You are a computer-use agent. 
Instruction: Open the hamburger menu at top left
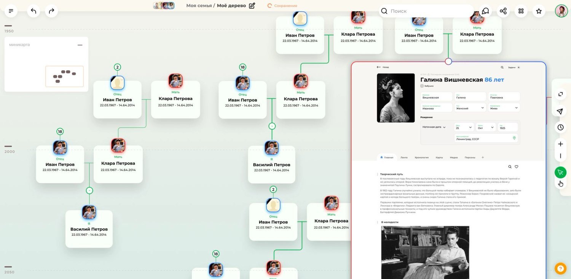[x=11, y=11]
